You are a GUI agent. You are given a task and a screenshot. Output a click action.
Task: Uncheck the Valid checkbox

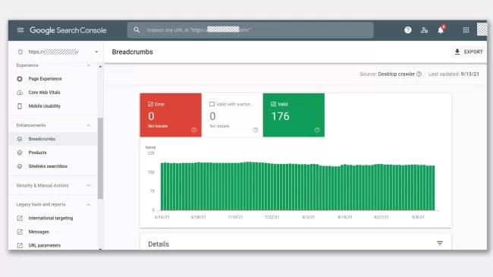point(273,104)
